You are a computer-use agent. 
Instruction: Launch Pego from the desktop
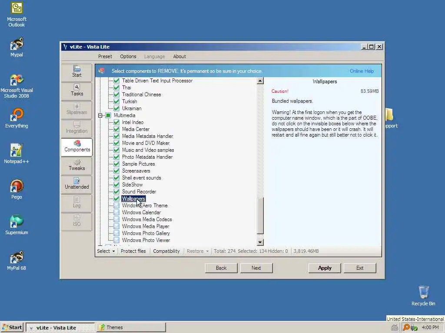click(x=17, y=189)
